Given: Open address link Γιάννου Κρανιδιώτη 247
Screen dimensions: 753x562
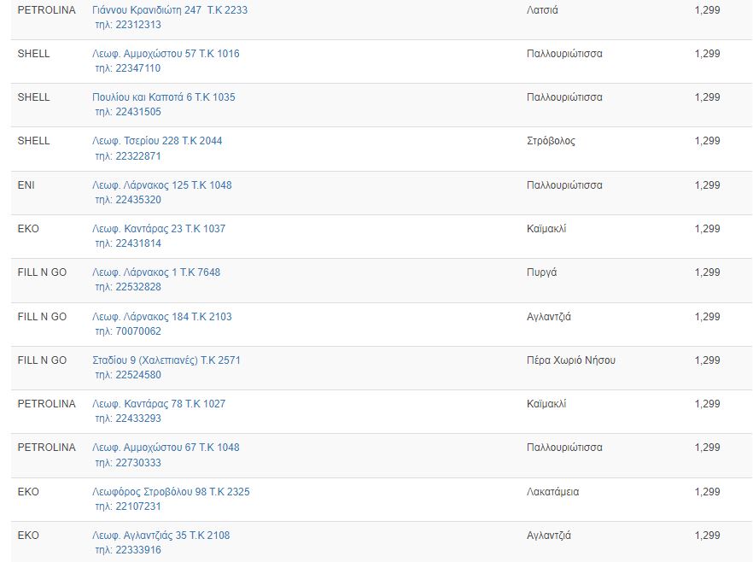Looking at the screenshot, I should coord(170,10).
